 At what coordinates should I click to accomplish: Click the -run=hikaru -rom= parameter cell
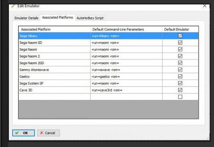point(126,36)
